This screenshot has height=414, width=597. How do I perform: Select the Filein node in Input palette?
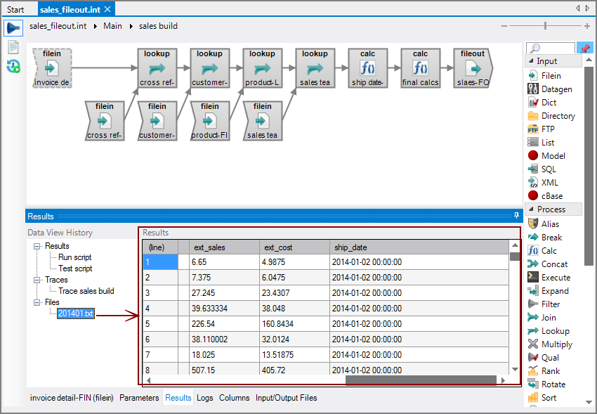point(551,75)
